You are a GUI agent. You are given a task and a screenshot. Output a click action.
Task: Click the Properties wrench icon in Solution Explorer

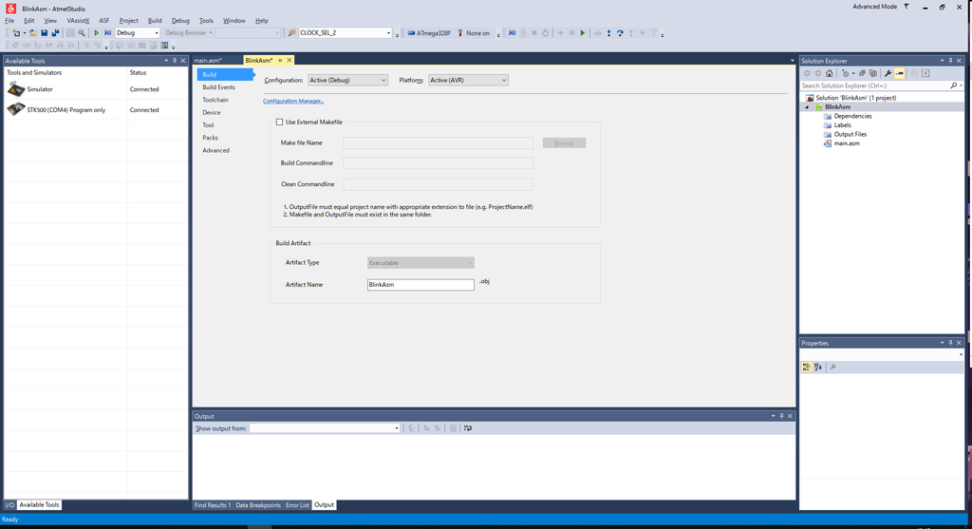(888, 73)
